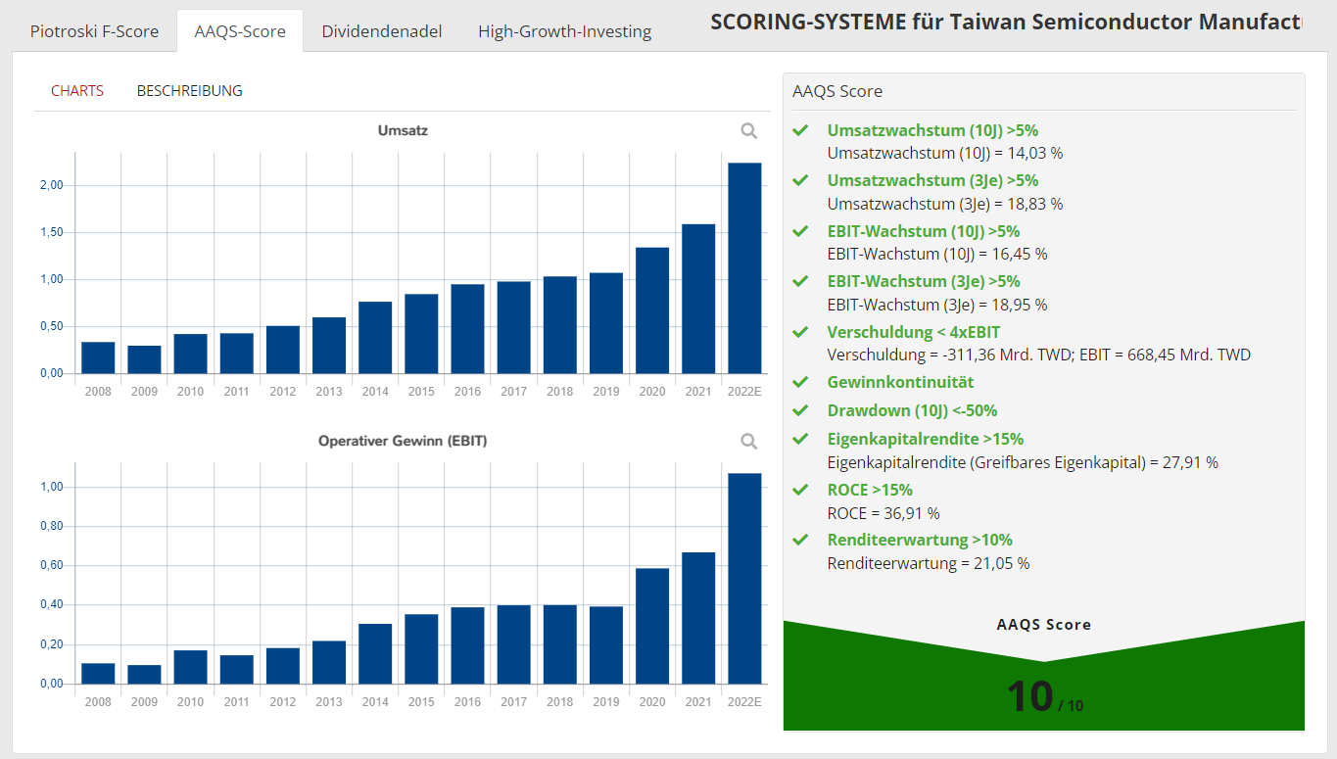
Task: Click the 2021 bar in the EBIT chart
Action: (x=698, y=618)
